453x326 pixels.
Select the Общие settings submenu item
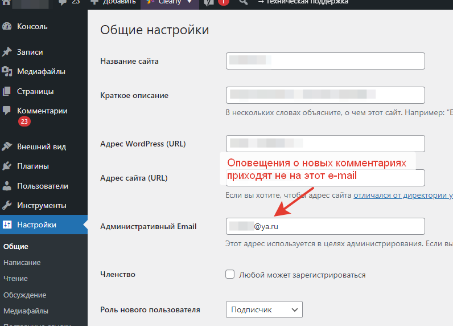click(x=16, y=246)
